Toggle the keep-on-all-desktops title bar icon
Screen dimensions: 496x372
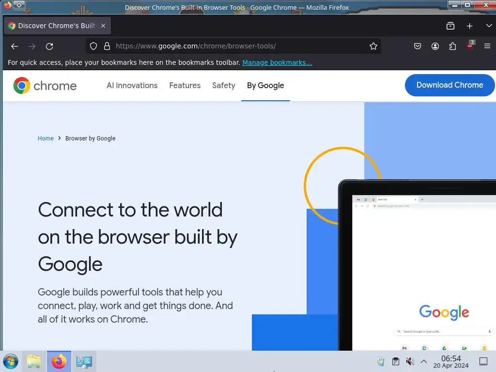point(19,5)
